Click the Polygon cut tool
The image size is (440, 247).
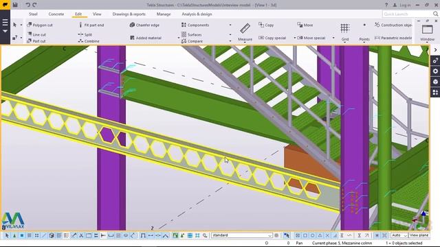tap(40, 25)
